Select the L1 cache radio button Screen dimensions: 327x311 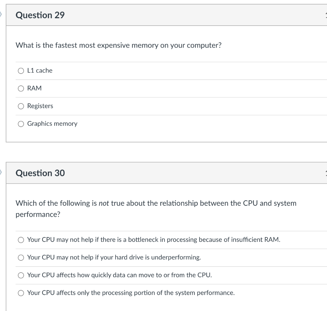click(x=21, y=71)
